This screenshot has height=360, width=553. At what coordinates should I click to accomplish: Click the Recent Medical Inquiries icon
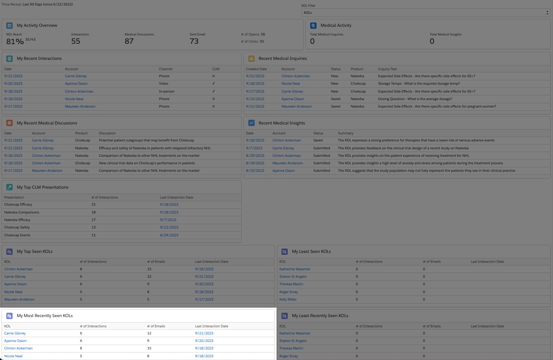(251, 59)
